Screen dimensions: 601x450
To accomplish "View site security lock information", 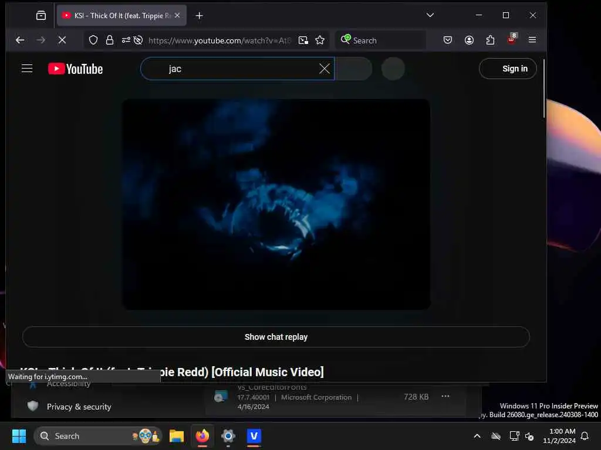I will tap(110, 40).
